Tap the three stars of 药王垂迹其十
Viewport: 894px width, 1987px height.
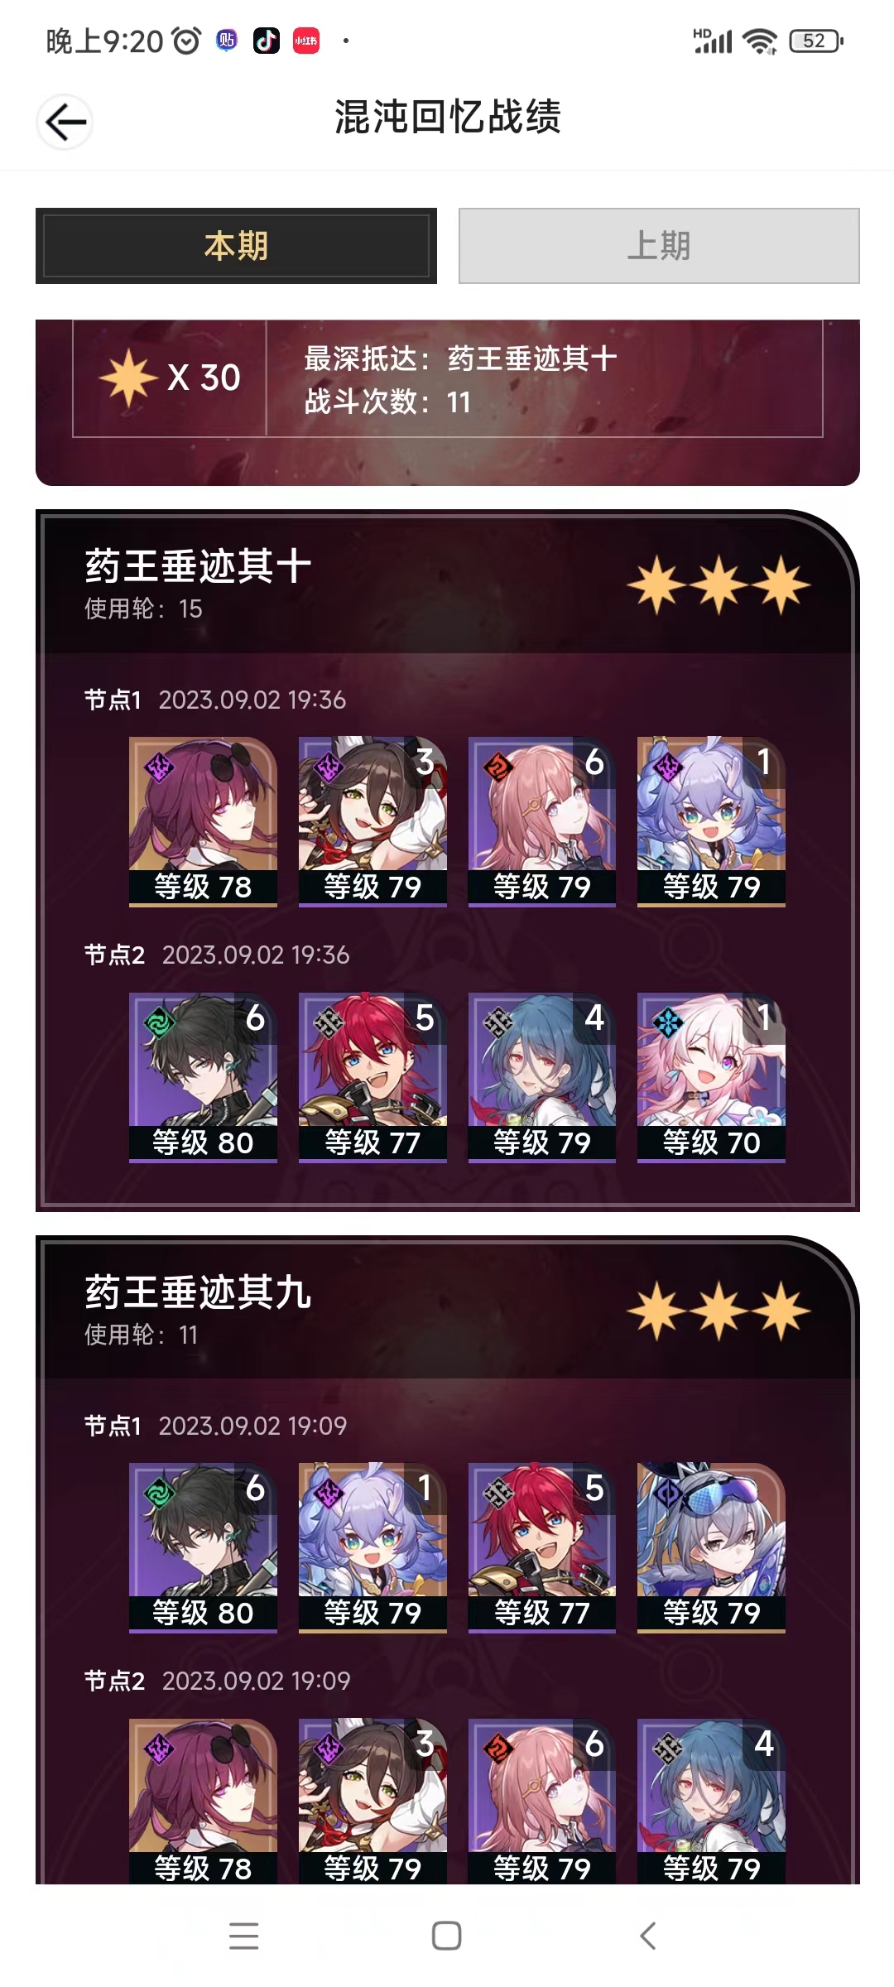point(719,585)
